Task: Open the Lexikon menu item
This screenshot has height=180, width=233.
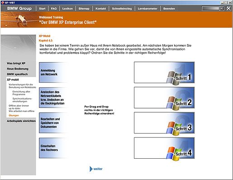Action: (x=67, y=9)
